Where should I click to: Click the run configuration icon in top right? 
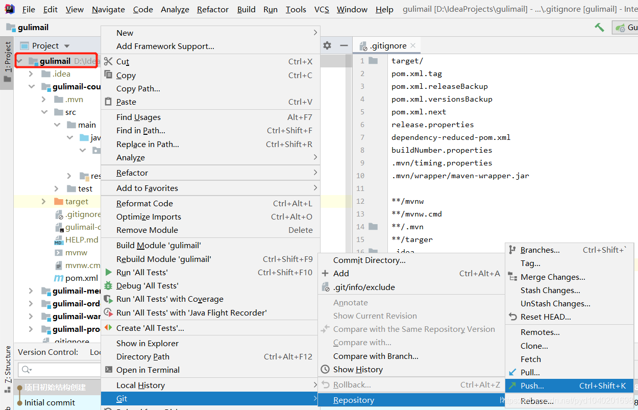pyautogui.click(x=620, y=28)
